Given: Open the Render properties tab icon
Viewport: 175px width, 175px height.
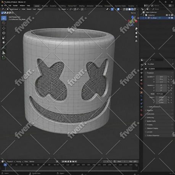Looking at the screenshot, I should pos(141,69).
